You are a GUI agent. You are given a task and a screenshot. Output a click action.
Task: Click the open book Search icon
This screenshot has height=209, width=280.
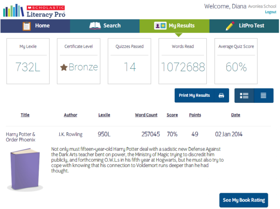pos(95,26)
